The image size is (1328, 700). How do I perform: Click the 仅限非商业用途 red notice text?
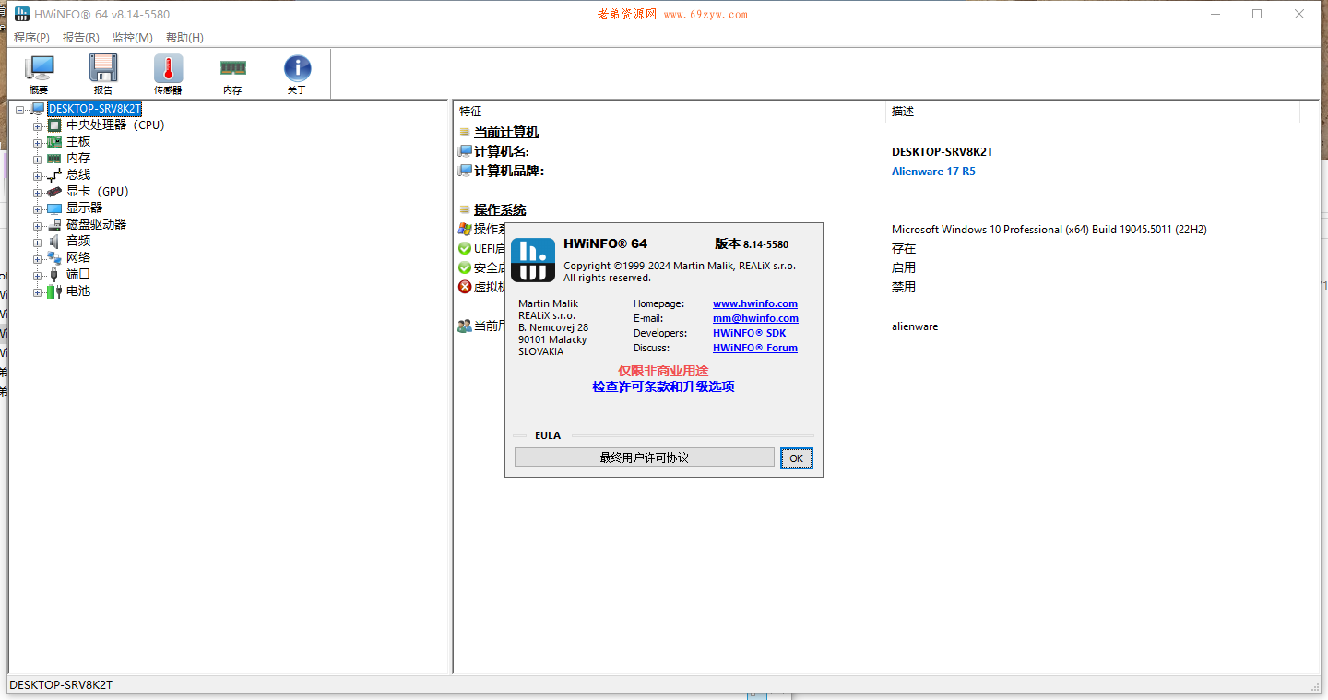pos(663,371)
